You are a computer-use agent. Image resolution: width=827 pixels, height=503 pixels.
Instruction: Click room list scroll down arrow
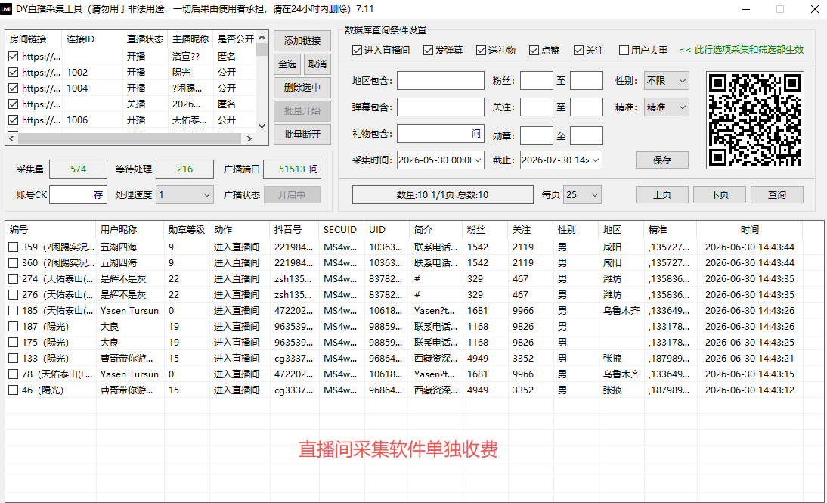[x=262, y=126]
